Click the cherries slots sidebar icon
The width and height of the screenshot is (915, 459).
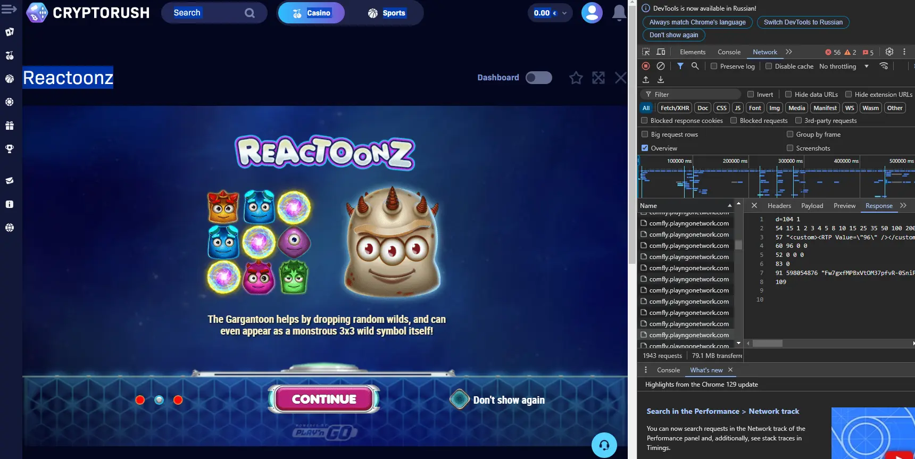[x=10, y=55]
